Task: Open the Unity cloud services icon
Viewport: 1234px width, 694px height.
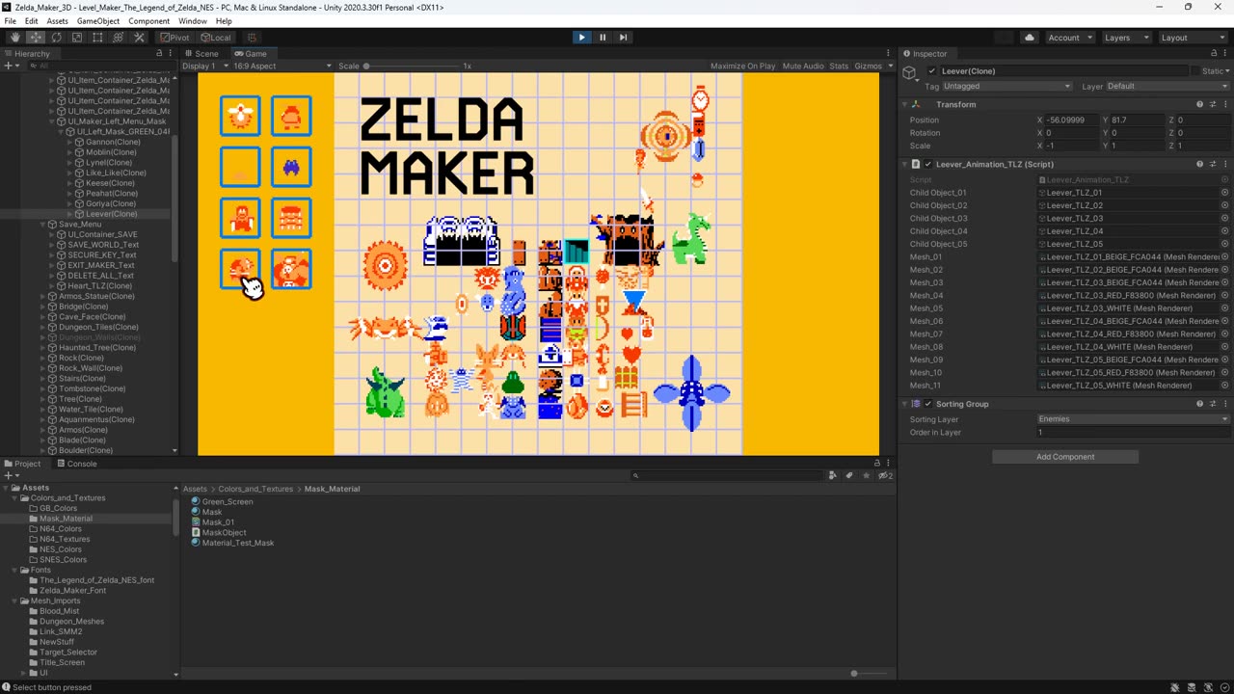Action: (x=1030, y=38)
